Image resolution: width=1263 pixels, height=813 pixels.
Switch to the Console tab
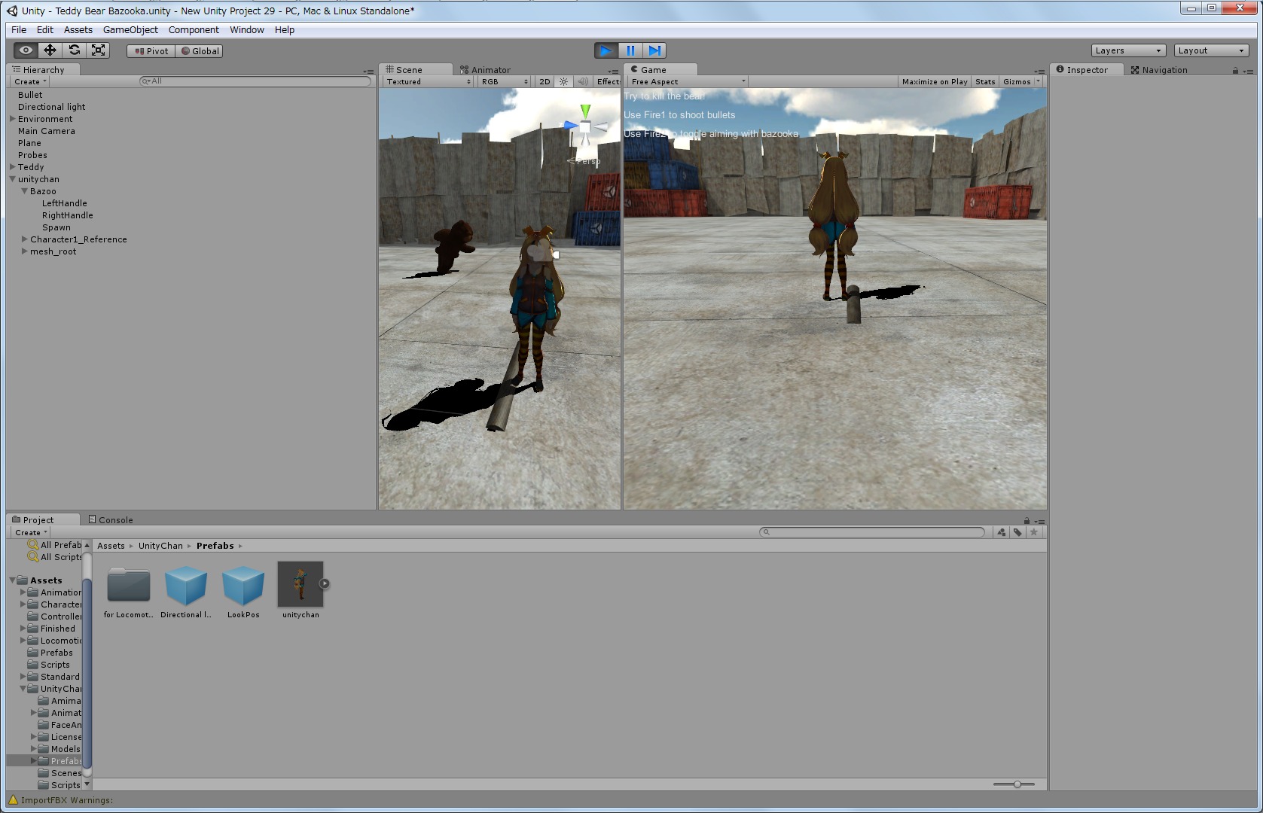pyautogui.click(x=111, y=519)
